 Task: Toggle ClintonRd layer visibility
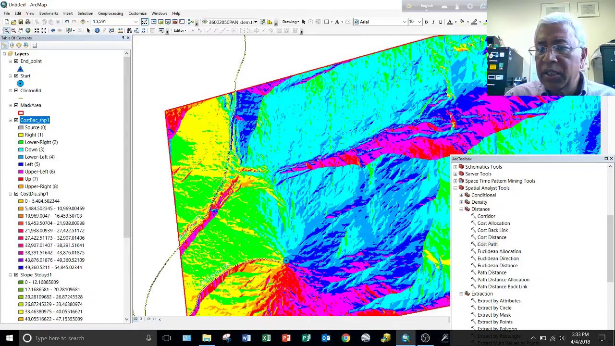click(x=16, y=91)
